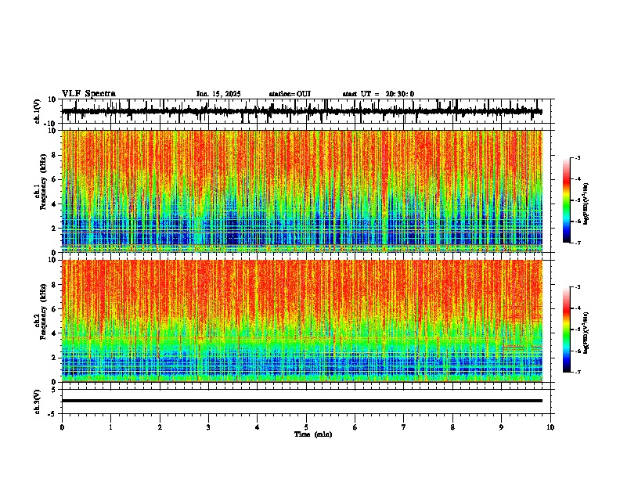Click the 6 kHz tick on ch.2 spectrogram
The width and height of the screenshot is (620, 479).
coord(55,309)
